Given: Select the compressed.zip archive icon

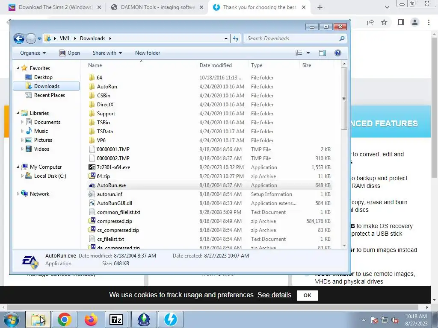Looking at the screenshot, I should pos(92,221).
